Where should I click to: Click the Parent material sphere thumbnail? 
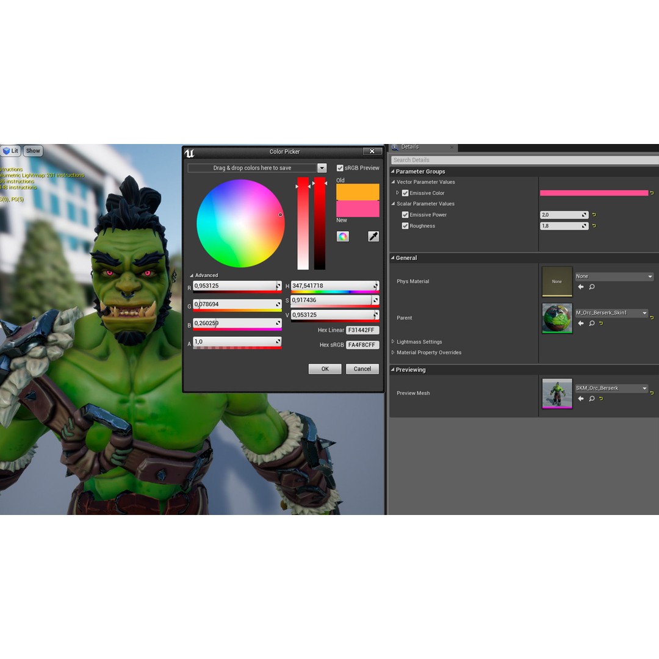coord(557,318)
